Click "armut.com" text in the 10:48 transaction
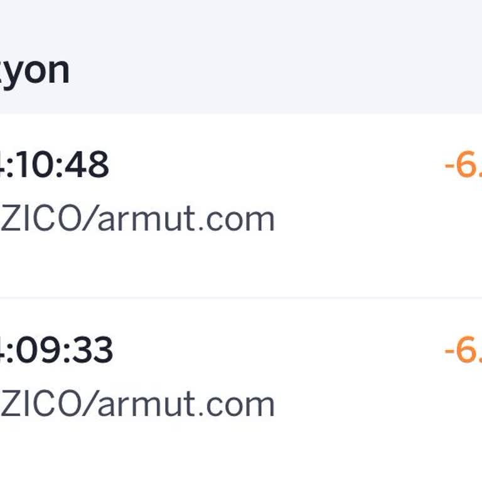 point(186,220)
